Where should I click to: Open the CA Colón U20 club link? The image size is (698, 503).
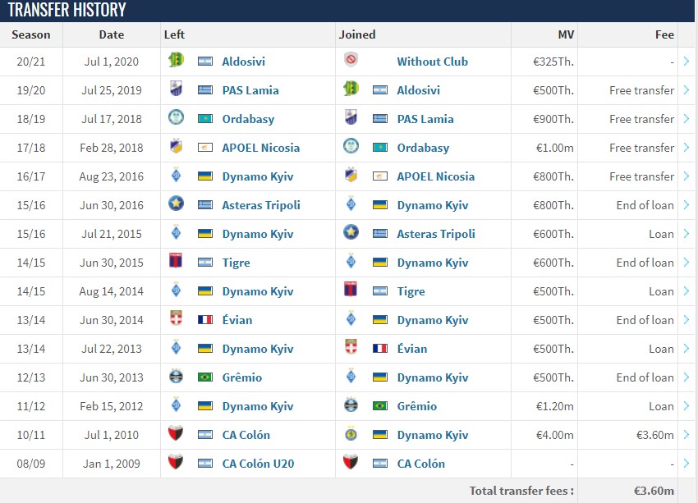(x=258, y=464)
